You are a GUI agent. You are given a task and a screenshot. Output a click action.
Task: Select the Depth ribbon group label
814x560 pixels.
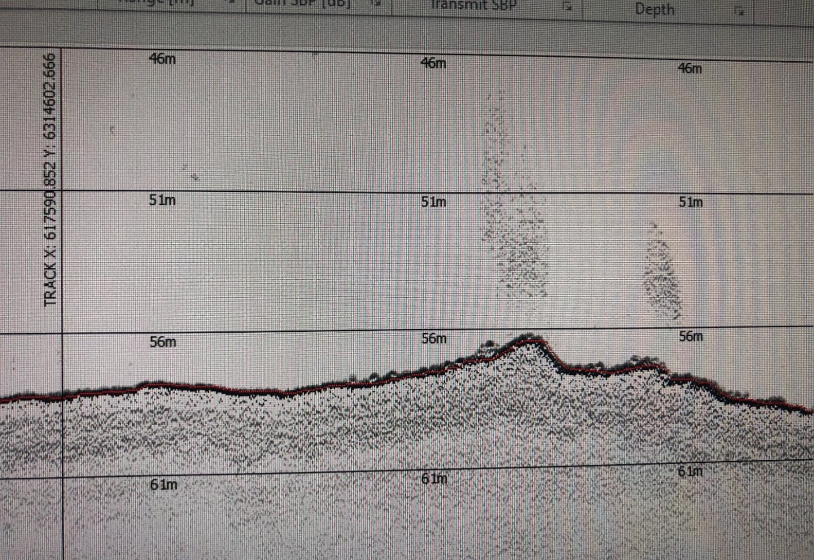[x=654, y=10]
